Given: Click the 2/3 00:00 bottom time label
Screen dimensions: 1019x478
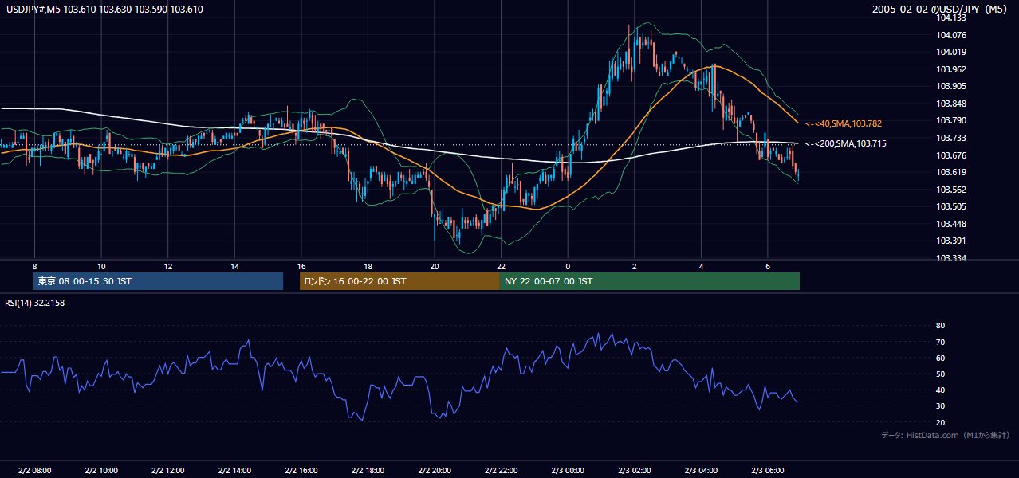Looking at the screenshot, I should point(568,470).
